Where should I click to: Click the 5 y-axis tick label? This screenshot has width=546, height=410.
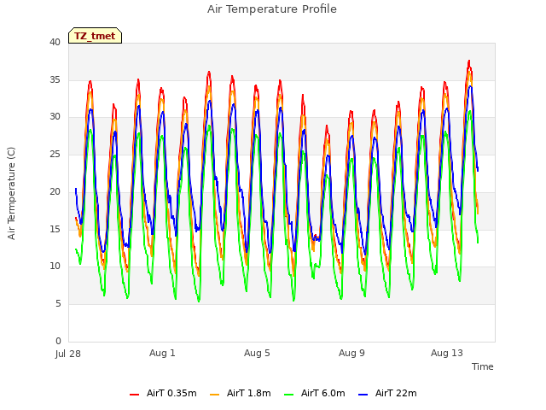pyautogui.click(x=58, y=304)
